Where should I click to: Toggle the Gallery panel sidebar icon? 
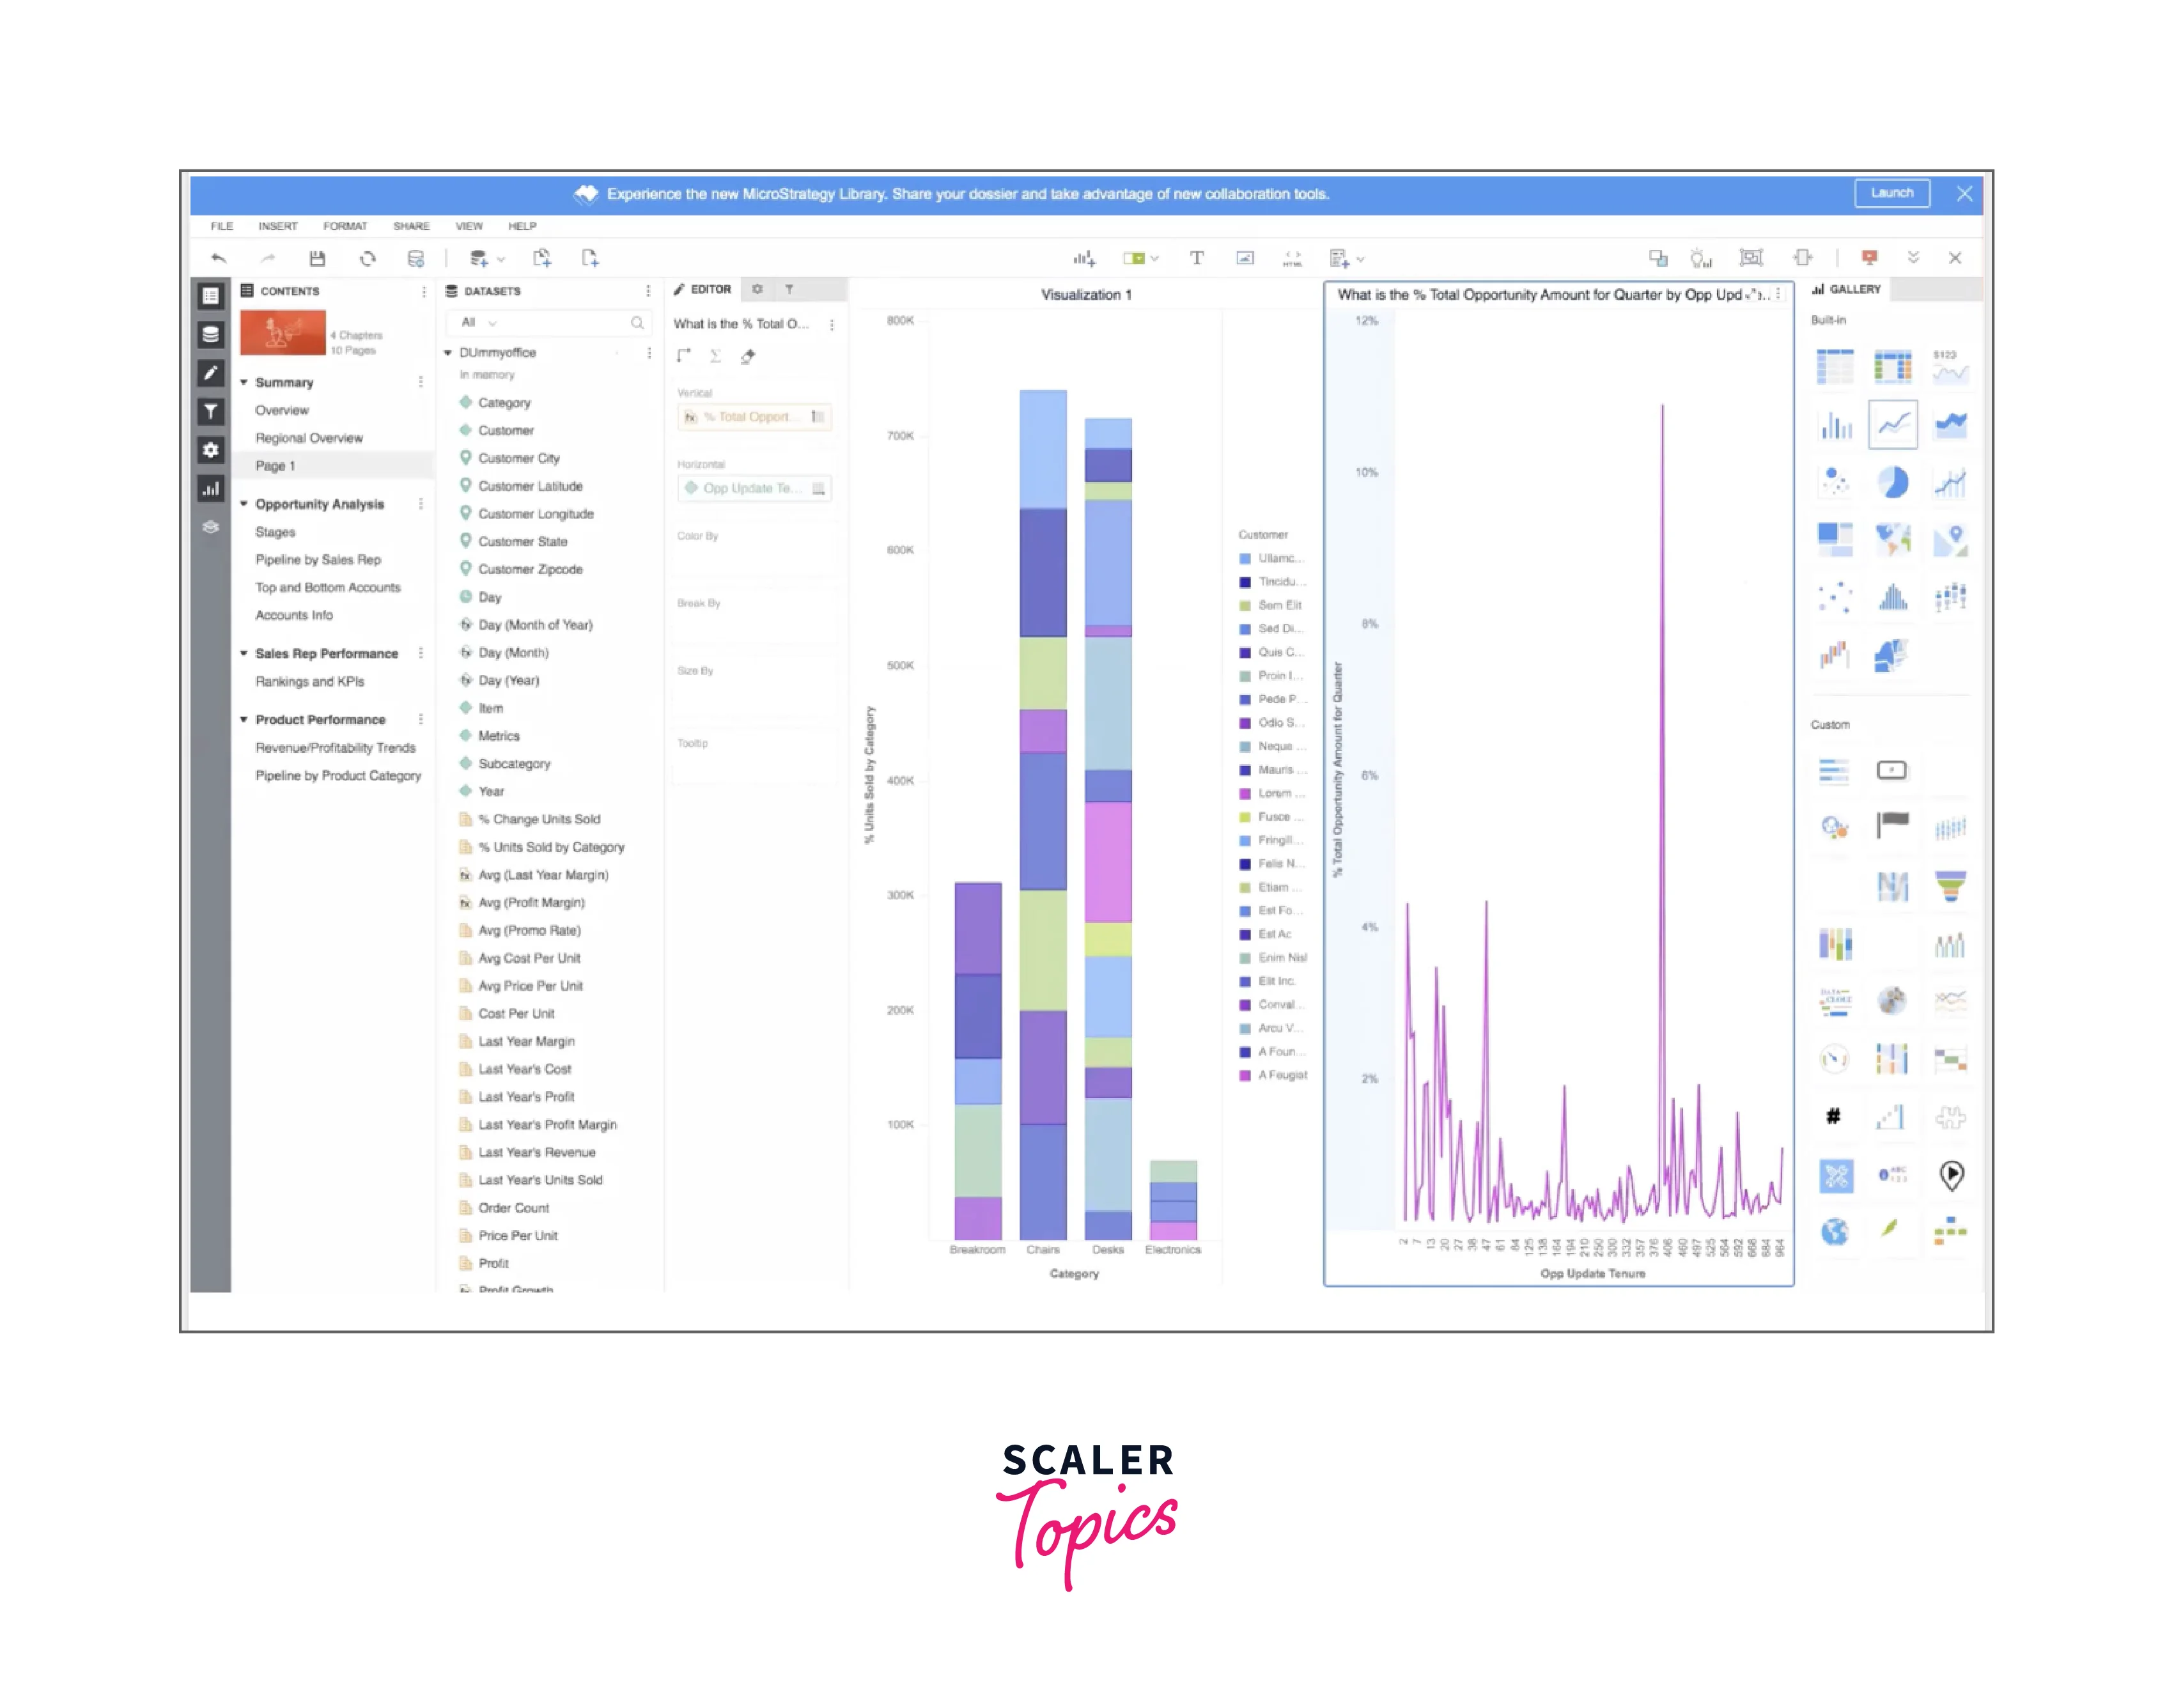click(x=210, y=489)
